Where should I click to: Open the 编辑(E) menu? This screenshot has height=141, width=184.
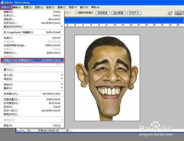tap(17, 7)
